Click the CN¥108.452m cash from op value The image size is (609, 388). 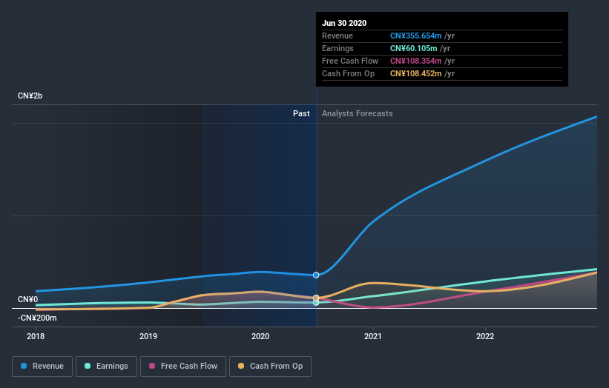pos(415,73)
